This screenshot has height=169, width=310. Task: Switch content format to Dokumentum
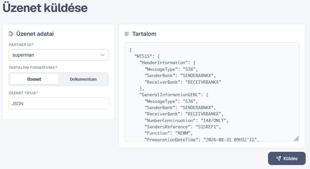click(x=83, y=79)
